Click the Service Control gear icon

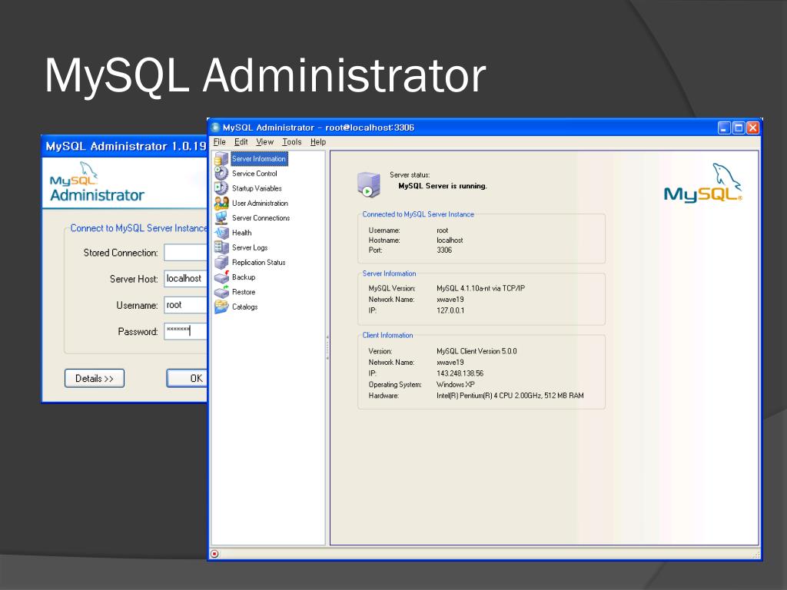[221, 174]
